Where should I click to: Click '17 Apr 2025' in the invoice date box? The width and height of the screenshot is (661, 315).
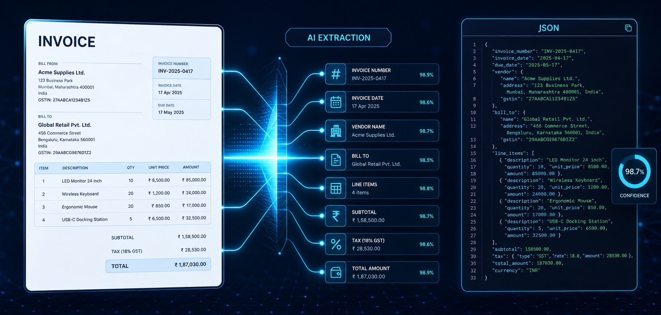pos(170,92)
